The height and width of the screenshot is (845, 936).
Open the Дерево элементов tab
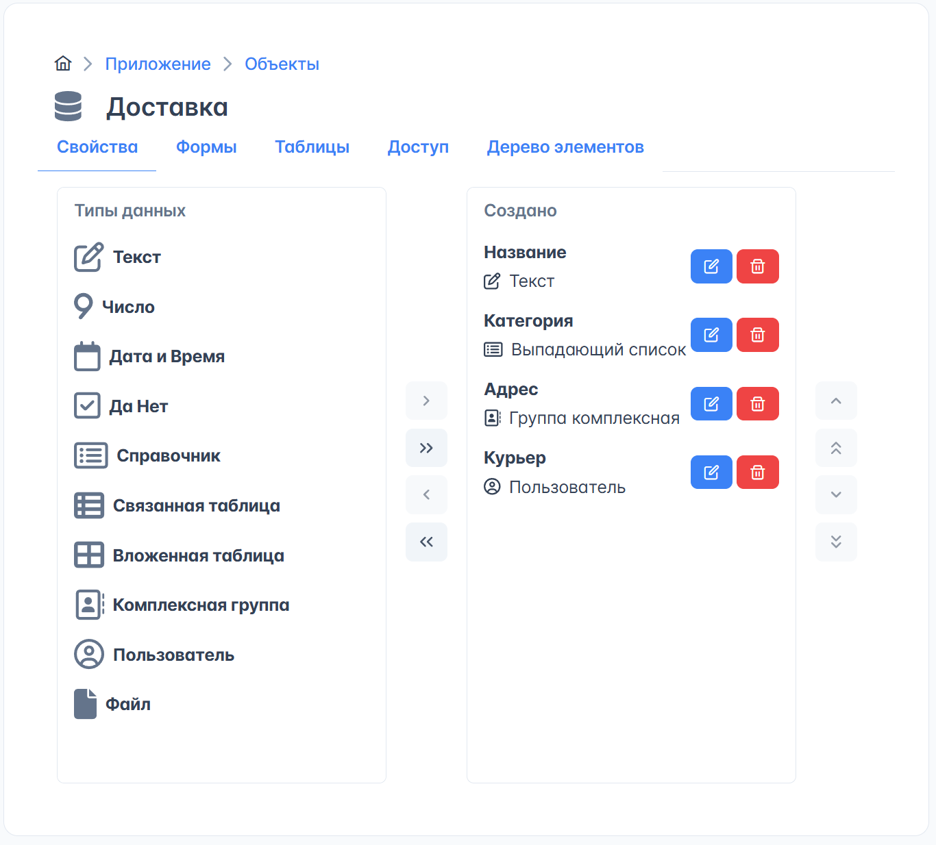(565, 147)
